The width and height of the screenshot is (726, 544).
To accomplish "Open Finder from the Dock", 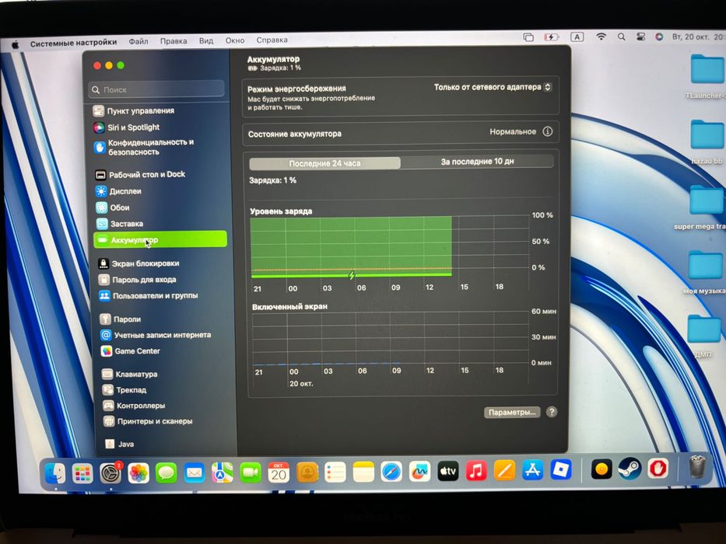I will click(55, 473).
